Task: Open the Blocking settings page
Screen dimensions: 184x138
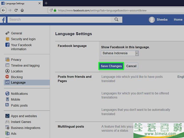Action: [17, 77]
